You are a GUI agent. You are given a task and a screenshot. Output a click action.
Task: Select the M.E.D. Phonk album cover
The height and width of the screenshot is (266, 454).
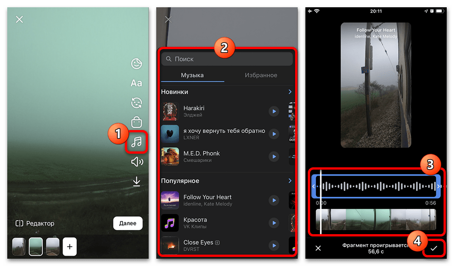(170, 156)
